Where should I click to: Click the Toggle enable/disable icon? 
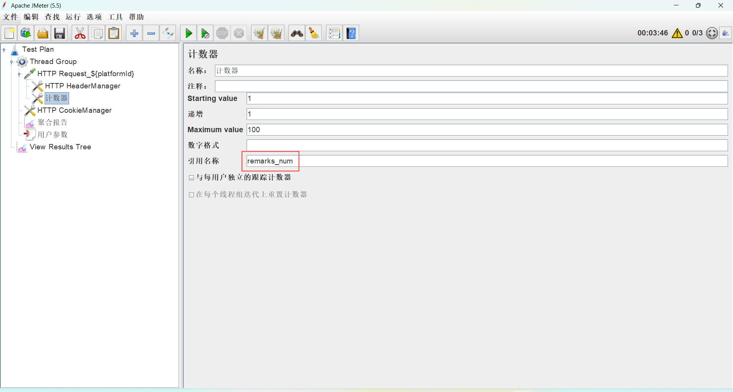[168, 33]
